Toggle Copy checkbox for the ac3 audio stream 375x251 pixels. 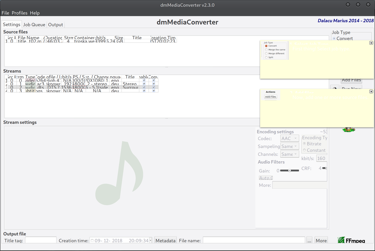[x=153, y=84]
